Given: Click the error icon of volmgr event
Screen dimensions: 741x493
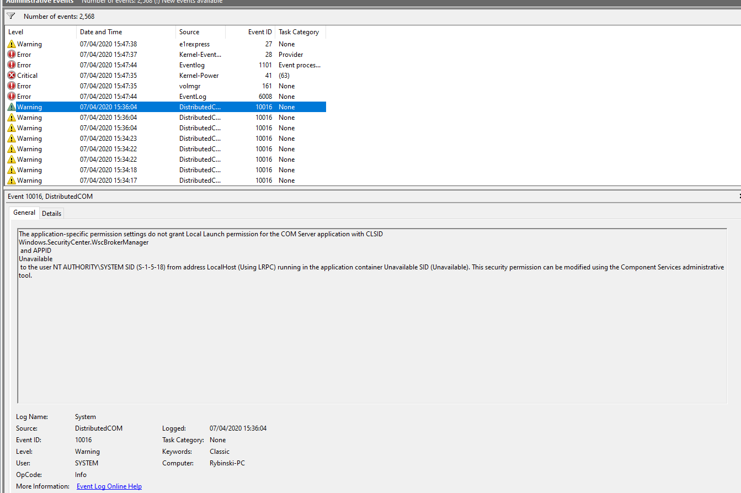Looking at the screenshot, I should (12, 86).
